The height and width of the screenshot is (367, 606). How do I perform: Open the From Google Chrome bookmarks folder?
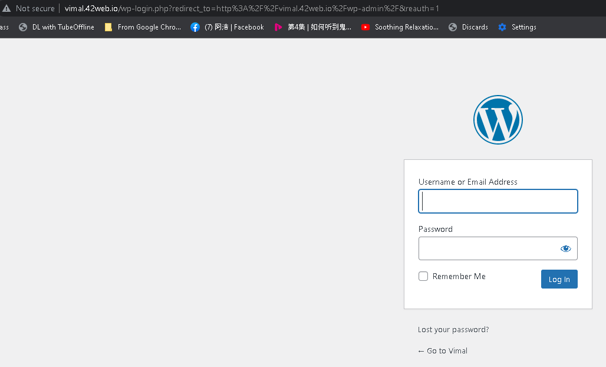(x=143, y=27)
